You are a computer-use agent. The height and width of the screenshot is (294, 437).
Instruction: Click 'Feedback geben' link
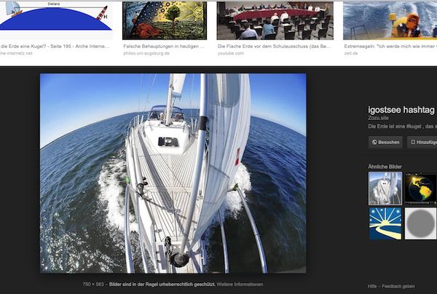[398, 286]
